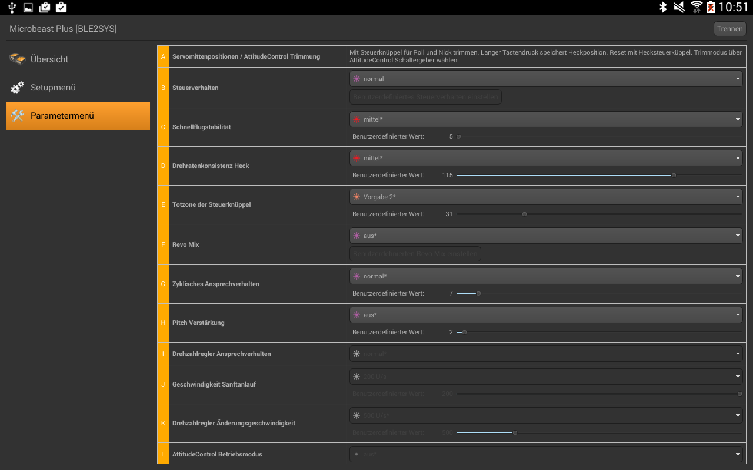The width and height of the screenshot is (753, 470).
Task: Open the Geschwindigkeit Sanftanlauf dropdown
Action: (x=546, y=377)
